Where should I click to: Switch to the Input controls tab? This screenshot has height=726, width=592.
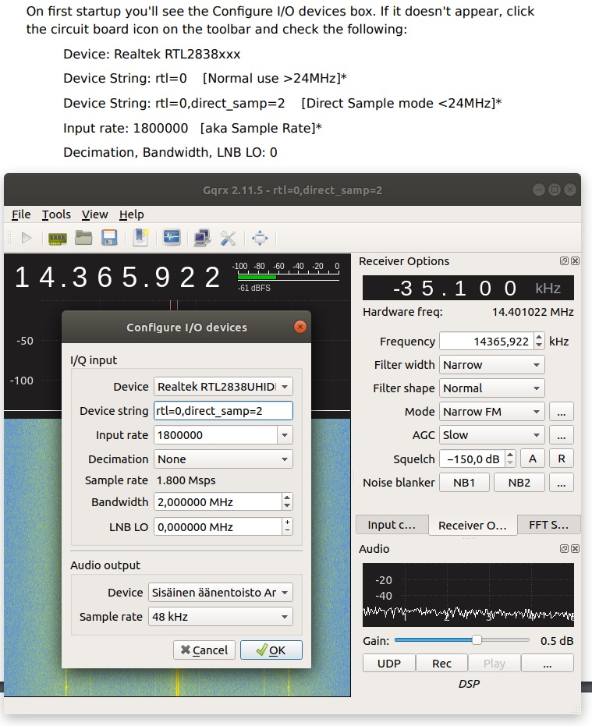coord(392,525)
